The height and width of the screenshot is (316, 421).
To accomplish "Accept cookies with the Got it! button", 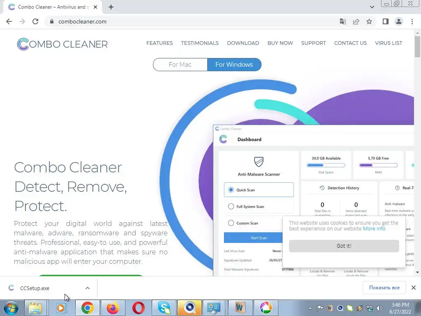I will [x=344, y=246].
